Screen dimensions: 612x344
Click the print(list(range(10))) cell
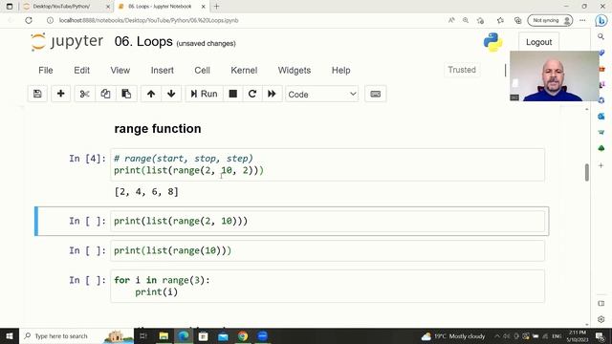(x=327, y=250)
